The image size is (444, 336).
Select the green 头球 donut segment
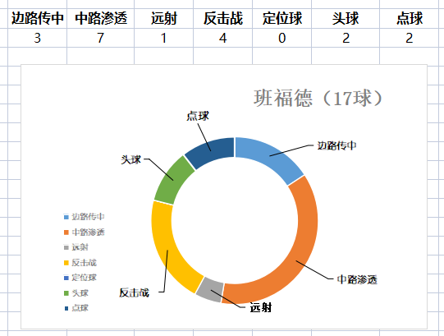pos(173,181)
